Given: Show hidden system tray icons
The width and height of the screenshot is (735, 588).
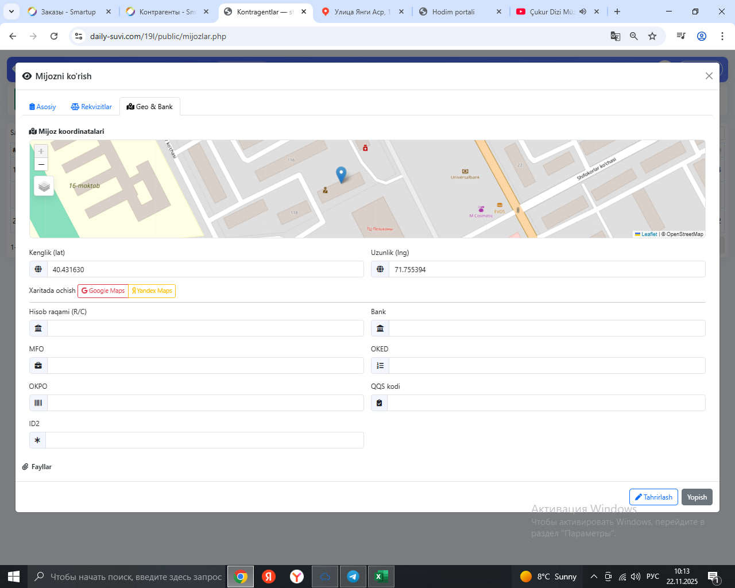Looking at the screenshot, I should (x=594, y=577).
